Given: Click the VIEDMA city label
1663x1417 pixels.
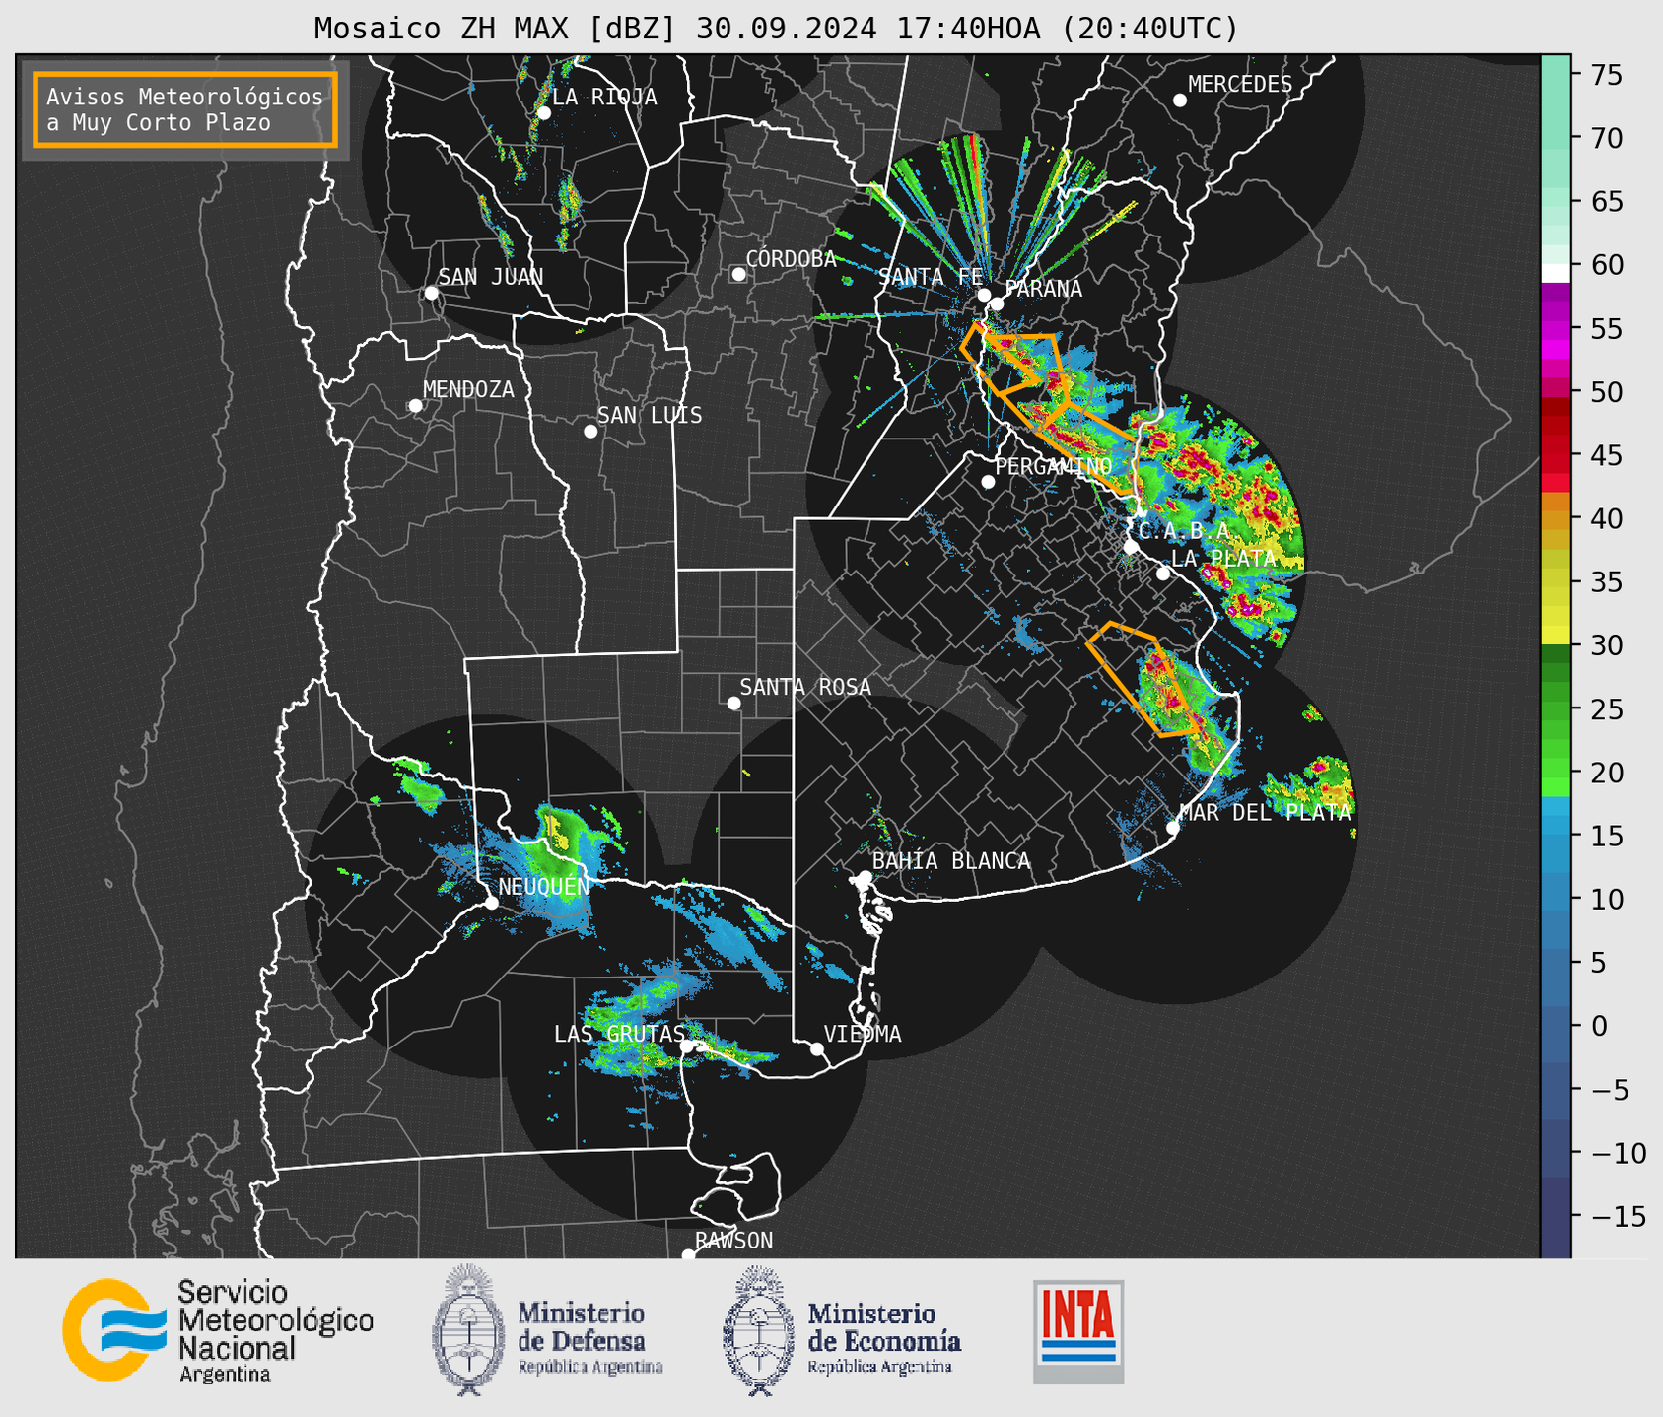Looking at the screenshot, I should tap(863, 1034).
